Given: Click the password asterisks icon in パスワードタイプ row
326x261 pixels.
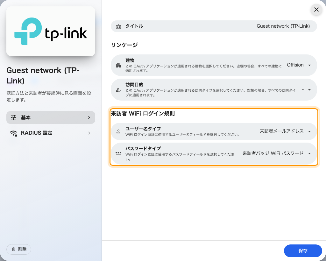Looking at the screenshot, I should pos(118,153).
